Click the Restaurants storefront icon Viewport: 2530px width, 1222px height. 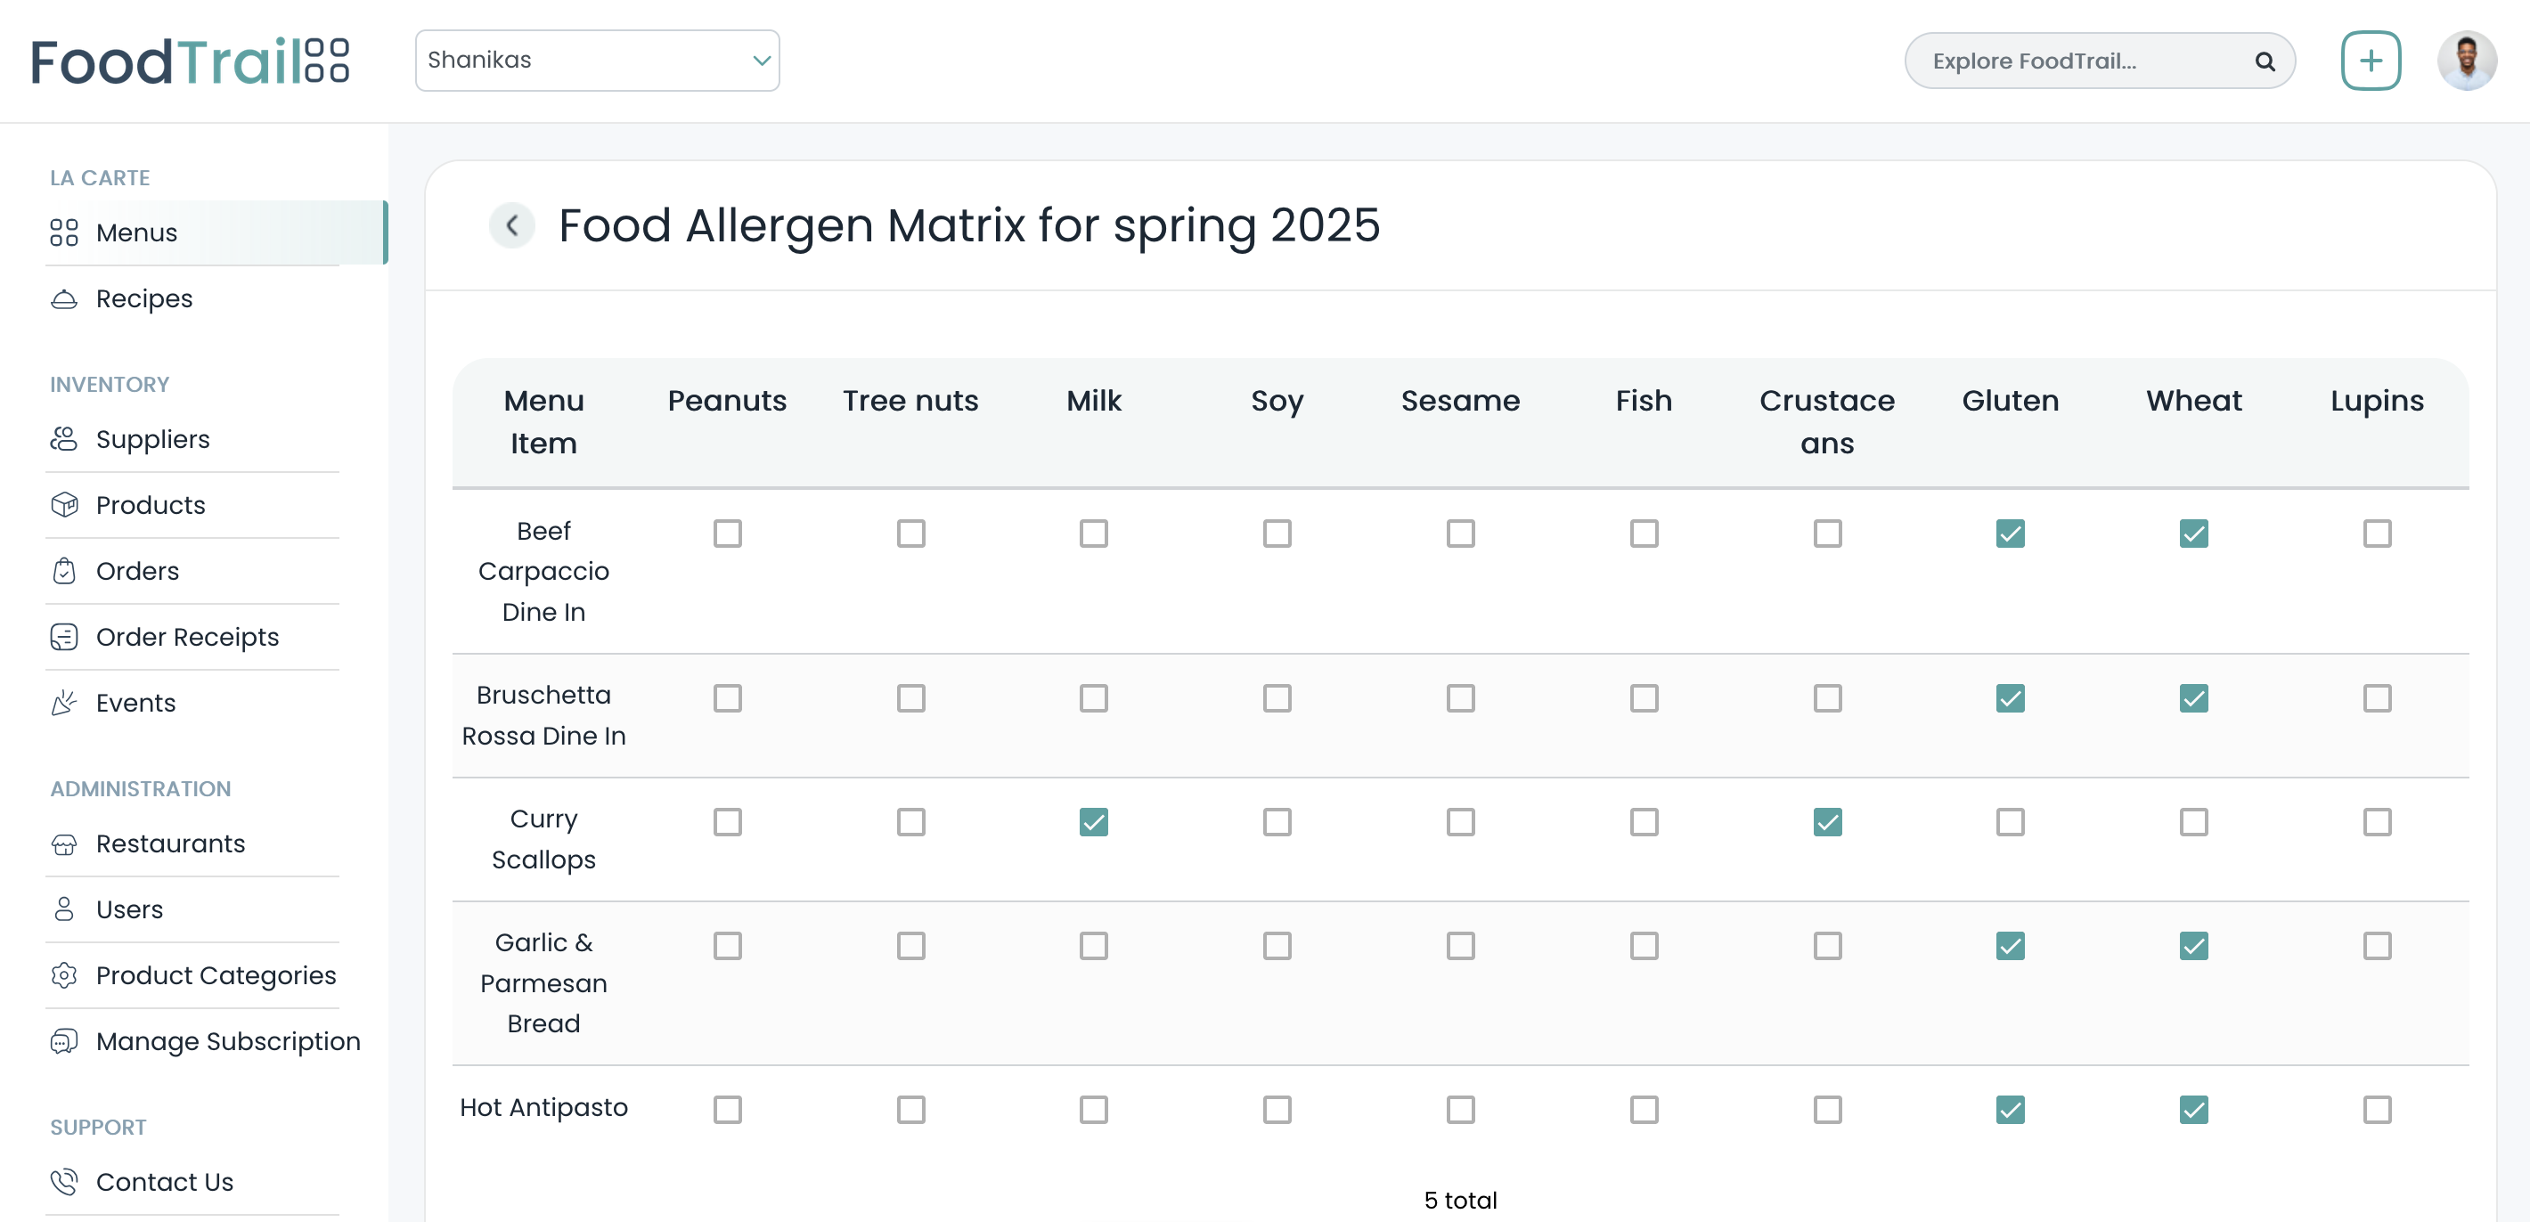coord(64,843)
